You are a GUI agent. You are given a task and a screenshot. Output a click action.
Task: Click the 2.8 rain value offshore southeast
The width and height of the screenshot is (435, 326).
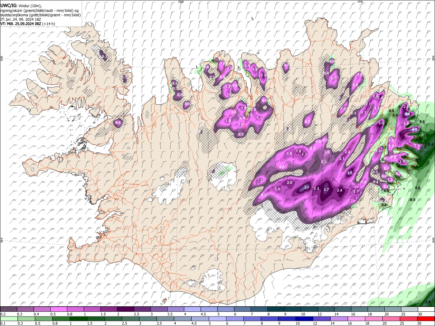428,302
